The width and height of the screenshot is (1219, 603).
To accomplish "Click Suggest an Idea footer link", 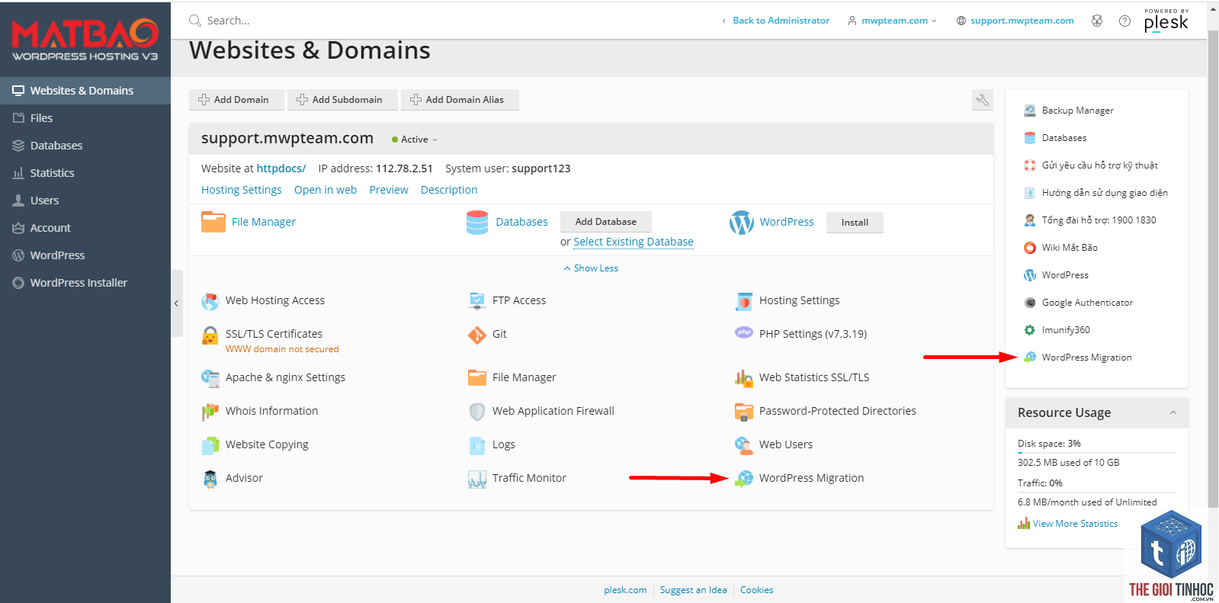I will (693, 590).
